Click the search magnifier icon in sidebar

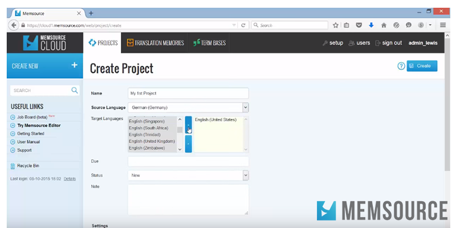75,90
